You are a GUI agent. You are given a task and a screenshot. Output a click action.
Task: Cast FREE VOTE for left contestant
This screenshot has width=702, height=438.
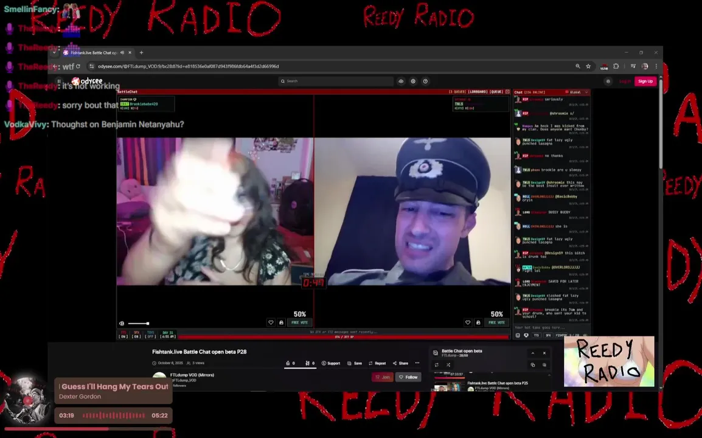coord(299,322)
